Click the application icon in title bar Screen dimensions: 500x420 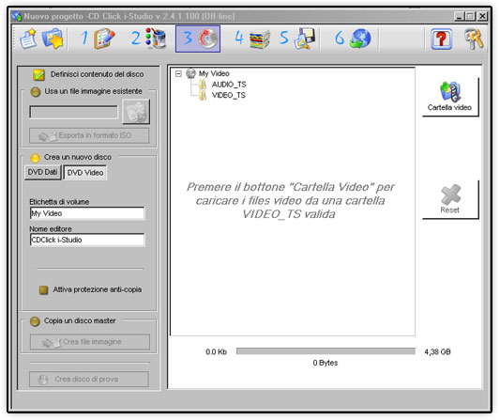pos(16,16)
